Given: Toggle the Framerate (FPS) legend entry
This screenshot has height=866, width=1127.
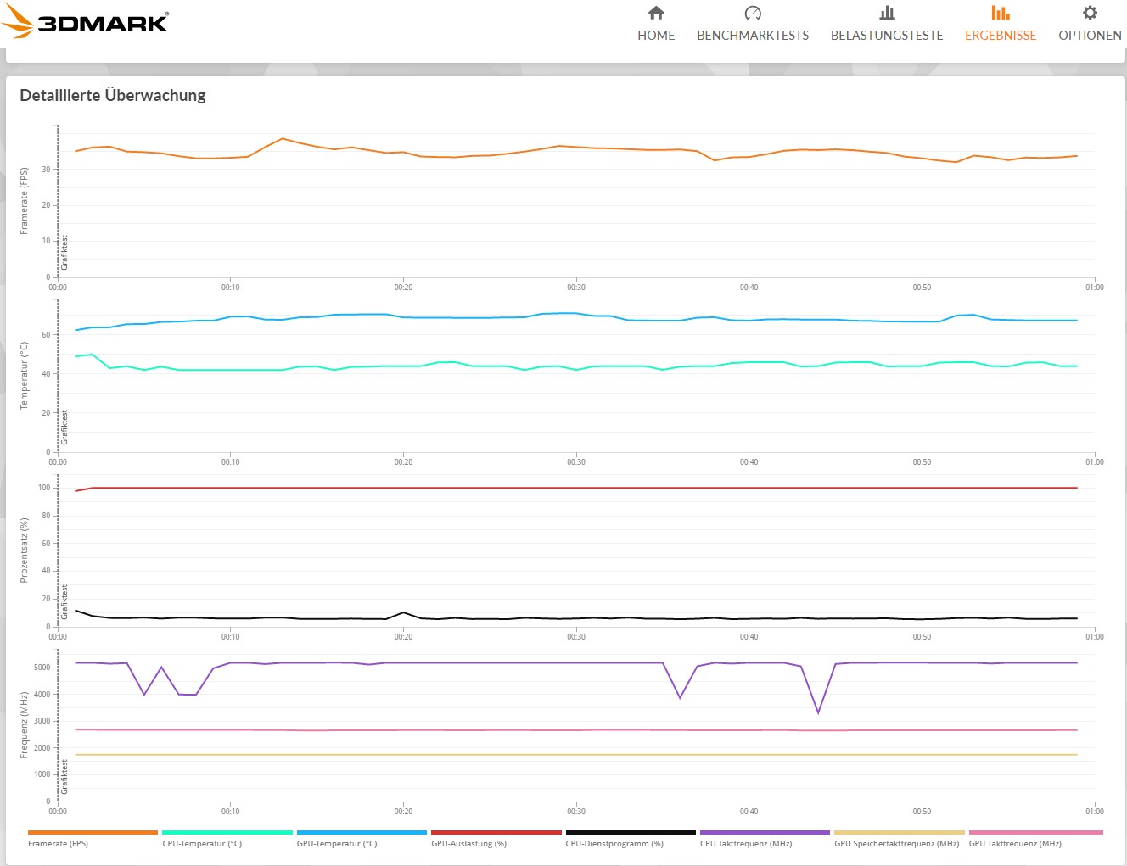Looking at the screenshot, I should 58,844.
